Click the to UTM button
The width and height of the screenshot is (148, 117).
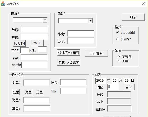tap(19, 43)
